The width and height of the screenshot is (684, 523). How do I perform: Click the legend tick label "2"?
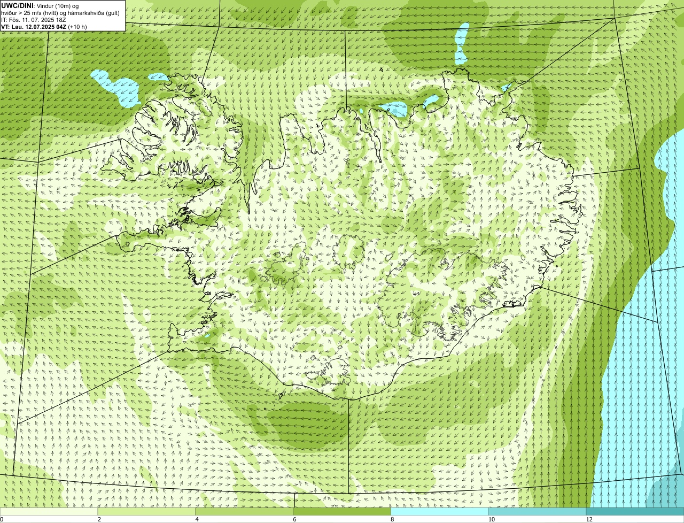tap(99, 519)
